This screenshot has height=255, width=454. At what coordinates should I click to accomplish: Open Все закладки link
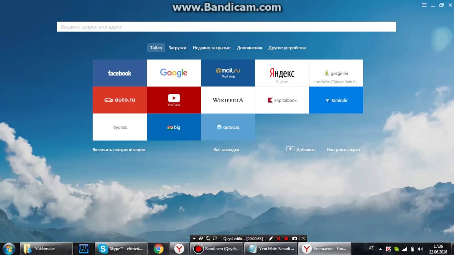(x=226, y=150)
